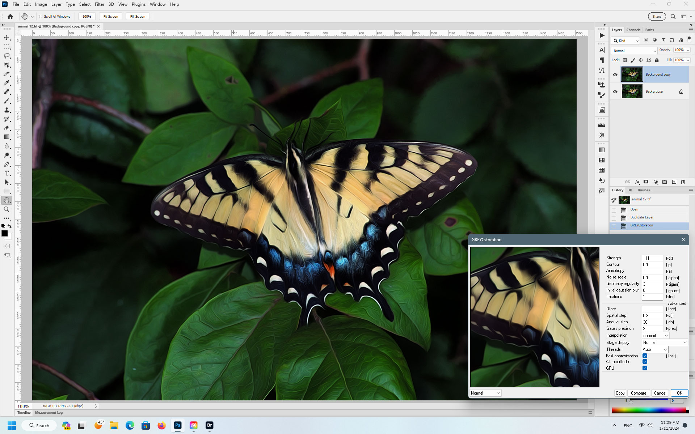Hide the Background copy layer
This screenshot has width=695, height=434.
coord(615,74)
